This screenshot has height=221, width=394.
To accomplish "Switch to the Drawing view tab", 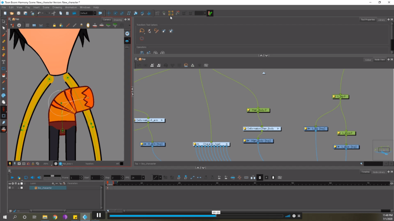I will point(117,20).
